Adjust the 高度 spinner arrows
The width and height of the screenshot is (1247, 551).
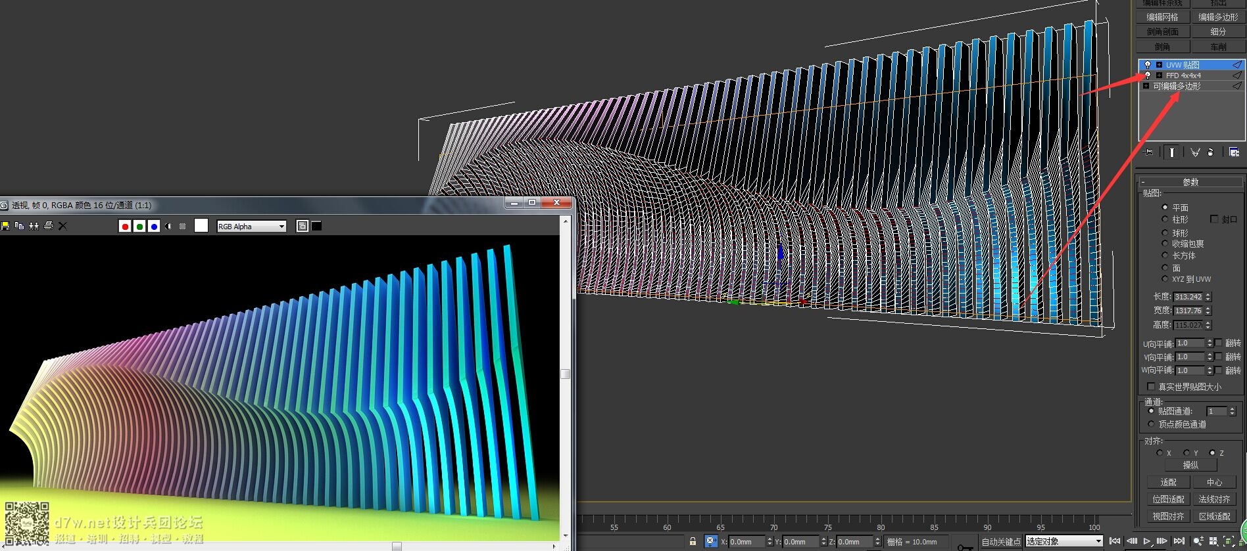coord(1208,325)
